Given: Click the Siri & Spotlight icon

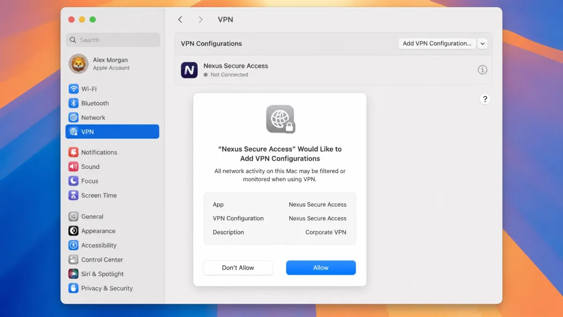Looking at the screenshot, I should click(73, 274).
